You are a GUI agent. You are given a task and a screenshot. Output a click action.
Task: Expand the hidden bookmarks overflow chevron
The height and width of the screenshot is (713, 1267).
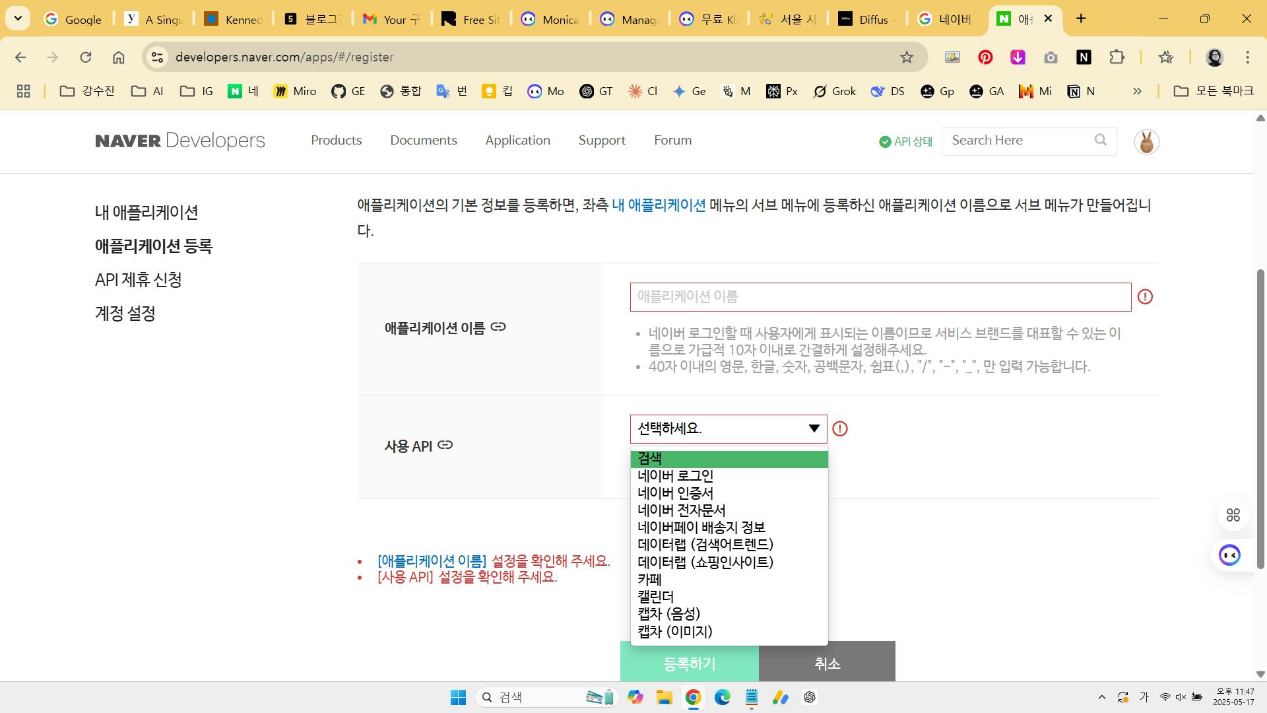(1137, 91)
